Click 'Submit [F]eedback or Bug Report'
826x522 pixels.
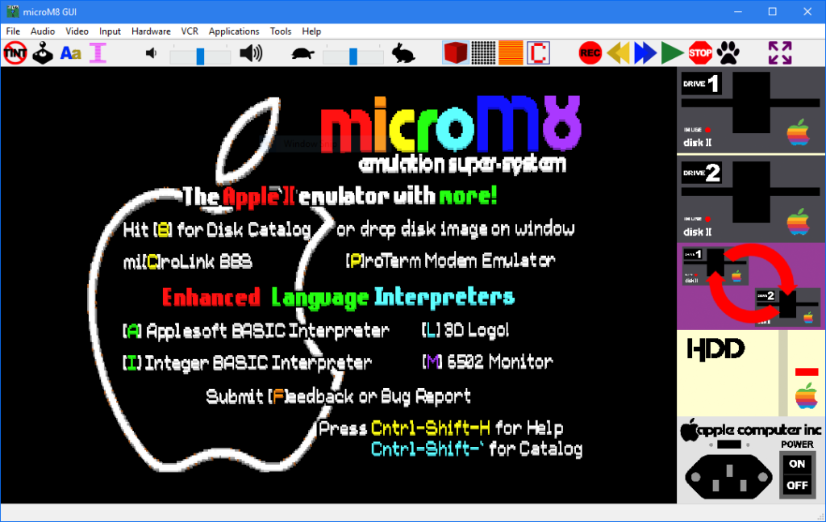tap(338, 397)
